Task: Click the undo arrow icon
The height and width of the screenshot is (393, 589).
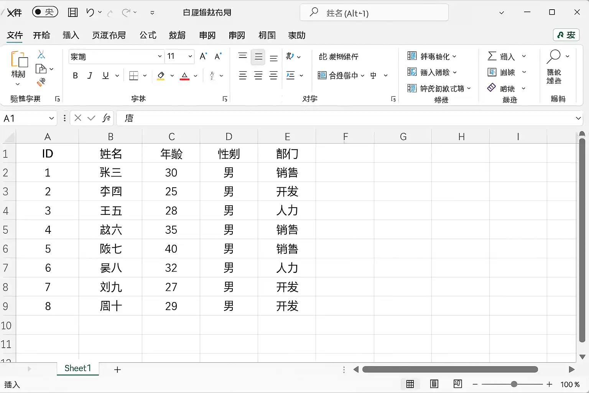Action: 90,13
